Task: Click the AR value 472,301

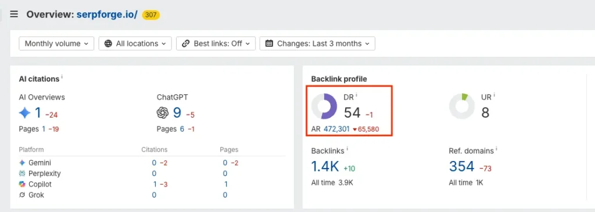Action: (336, 129)
